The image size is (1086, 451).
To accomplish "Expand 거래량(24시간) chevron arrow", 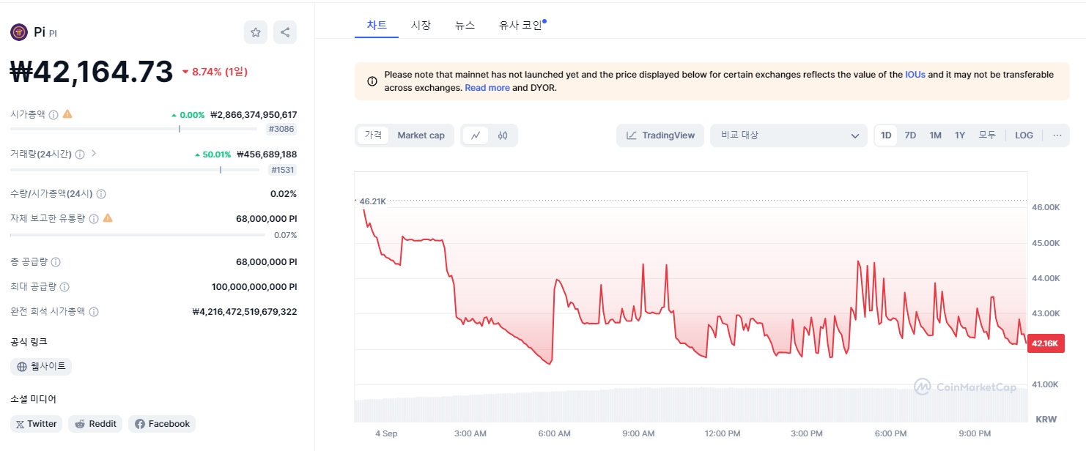I will pyautogui.click(x=94, y=154).
